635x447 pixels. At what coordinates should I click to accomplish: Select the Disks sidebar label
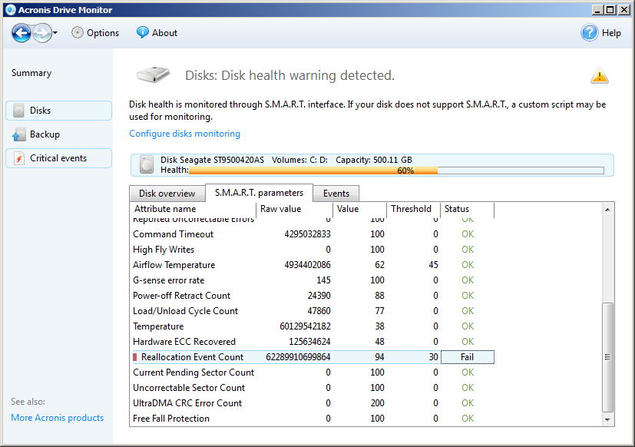pos(40,111)
